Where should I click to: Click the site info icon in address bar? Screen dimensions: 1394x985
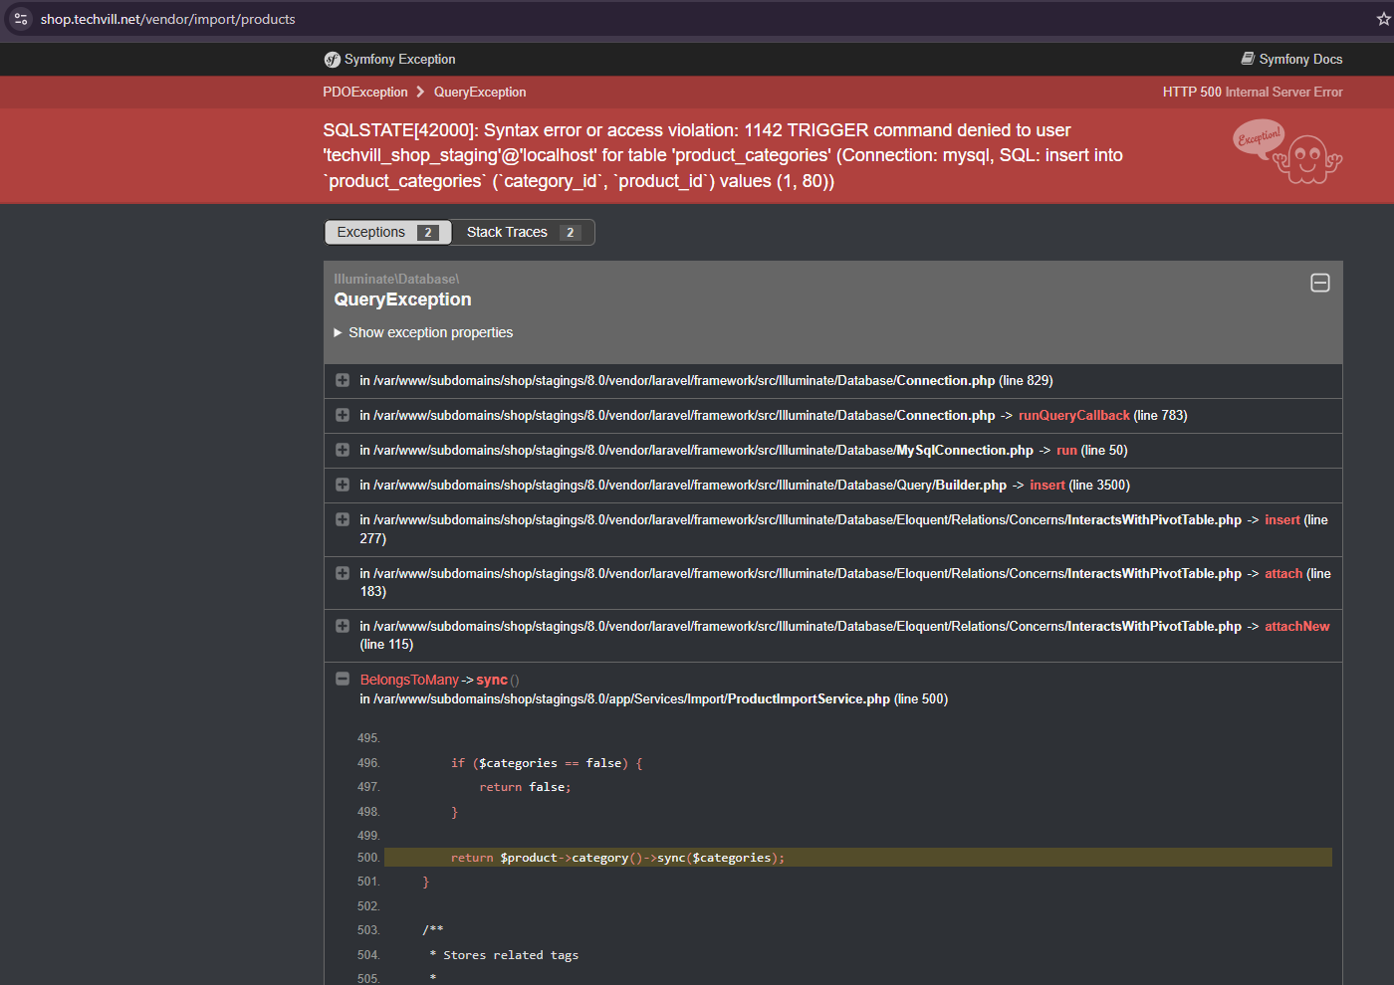tap(21, 19)
